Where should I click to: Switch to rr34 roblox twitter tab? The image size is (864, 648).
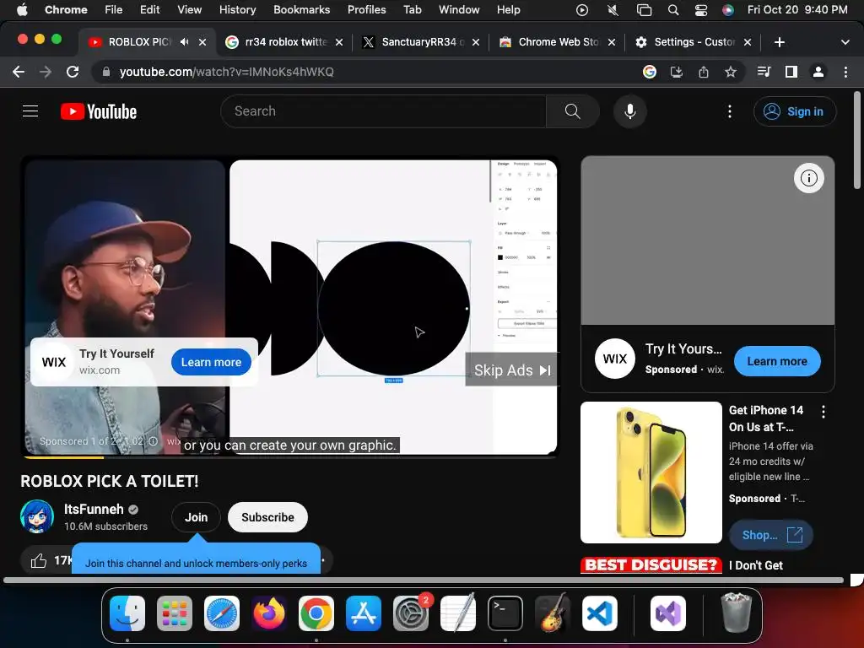[x=285, y=42]
